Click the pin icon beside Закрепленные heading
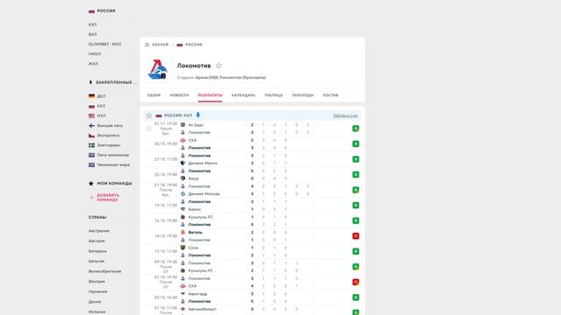The image size is (561, 315). [90, 82]
